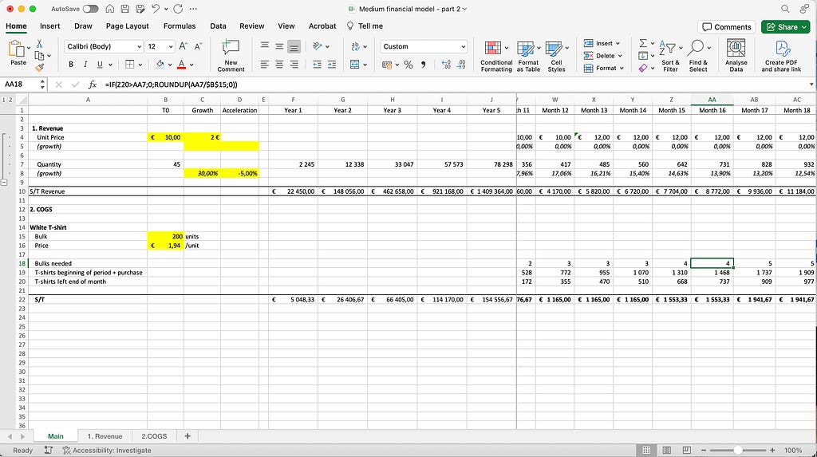Click the Cut scissors icon
This screenshot has width=817, height=457.
click(x=40, y=44)
